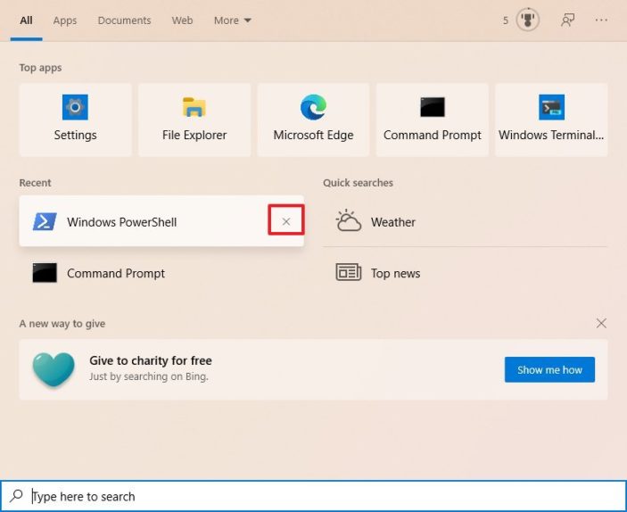This screenshot has height=512, width=627.
Task: Switch to the Documents tab
Action: [124, 21]
